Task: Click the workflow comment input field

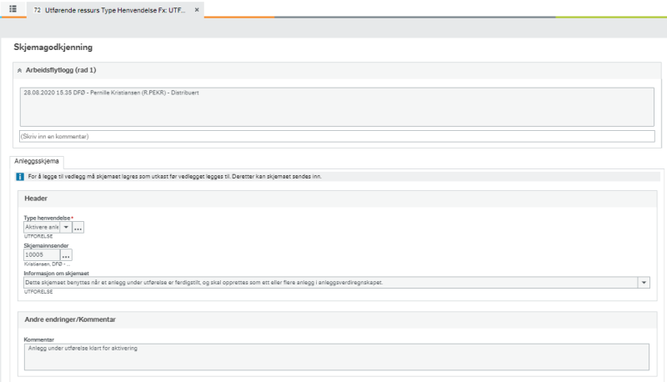Action: pos(337,136)
